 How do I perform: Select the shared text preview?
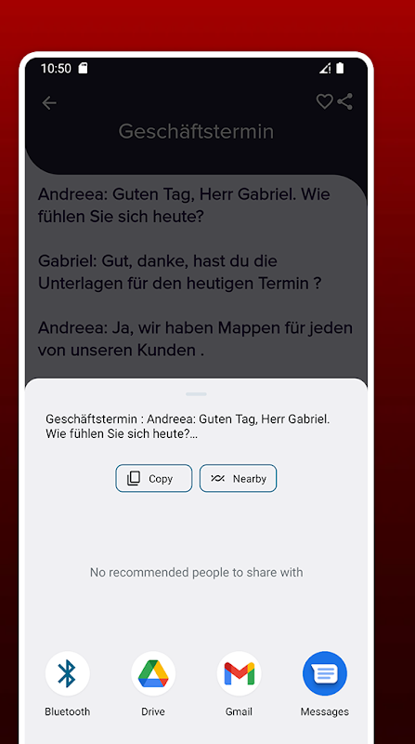click(188, 427)
